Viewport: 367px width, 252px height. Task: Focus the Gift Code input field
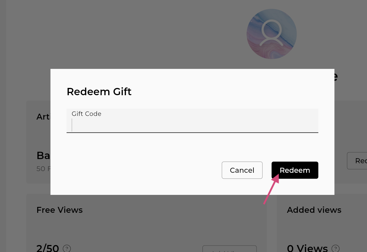click(192, 121)
